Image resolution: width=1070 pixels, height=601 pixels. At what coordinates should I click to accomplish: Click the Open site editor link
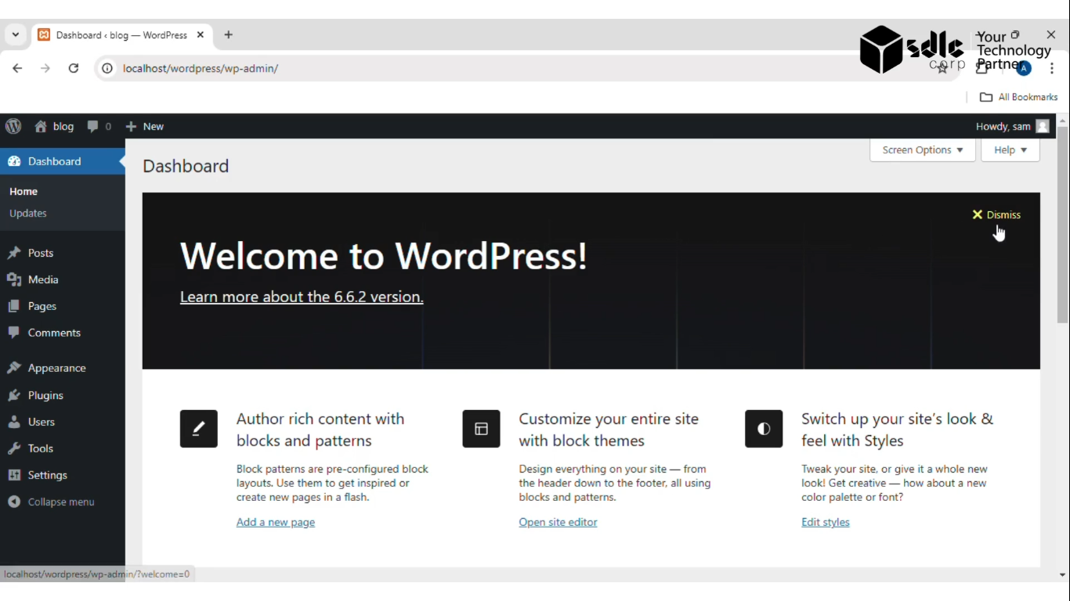[558, 522]
